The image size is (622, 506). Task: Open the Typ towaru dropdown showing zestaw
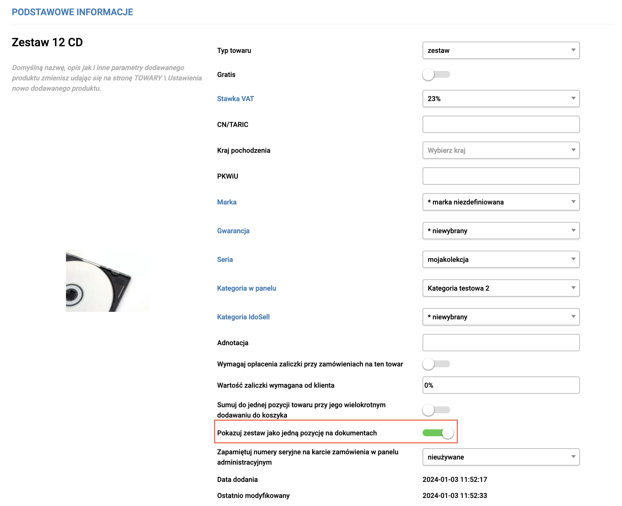click(501, 51)
